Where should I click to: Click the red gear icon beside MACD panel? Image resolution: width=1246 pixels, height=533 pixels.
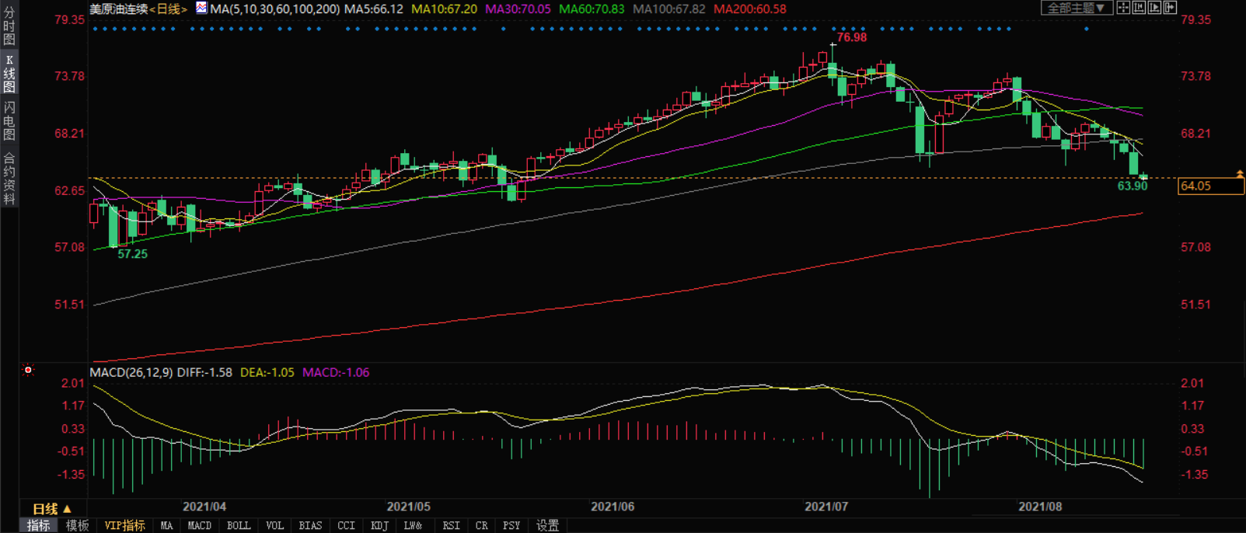coord(28,371)
